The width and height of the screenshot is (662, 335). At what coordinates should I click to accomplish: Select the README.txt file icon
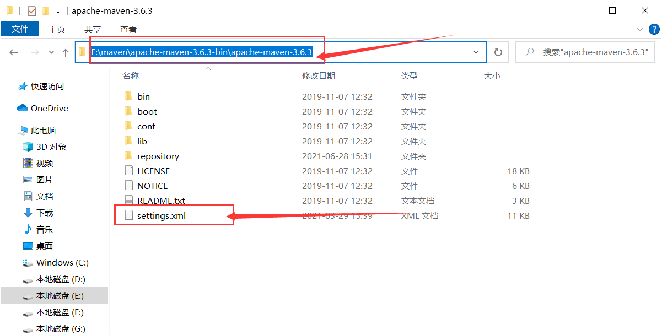[129, 201]
